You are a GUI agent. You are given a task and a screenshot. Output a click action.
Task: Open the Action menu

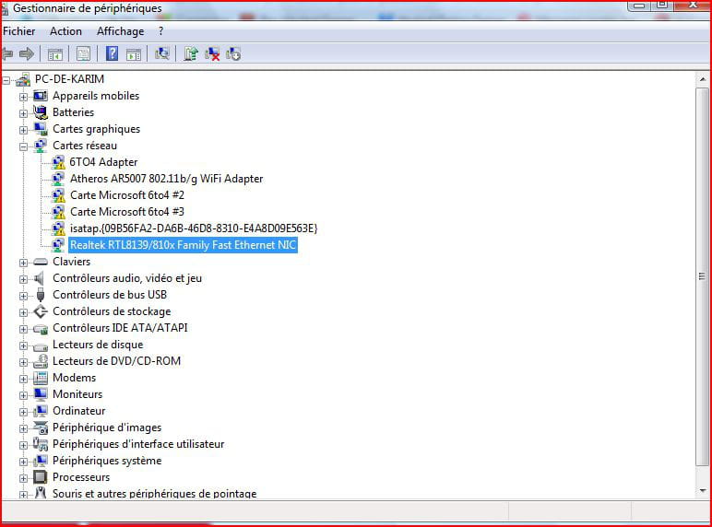65,31
